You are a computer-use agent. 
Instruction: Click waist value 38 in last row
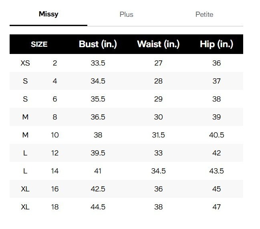158,207
